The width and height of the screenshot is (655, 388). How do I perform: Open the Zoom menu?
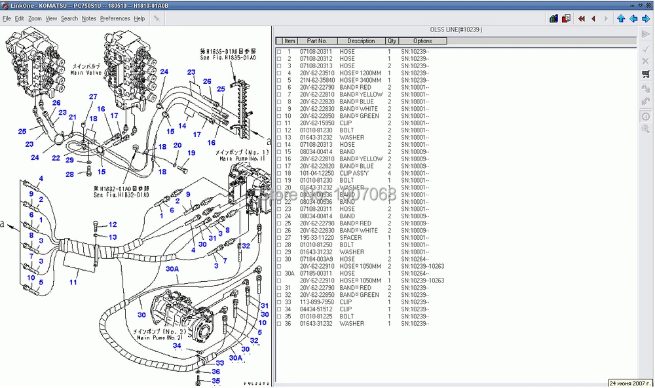[35, 18]
